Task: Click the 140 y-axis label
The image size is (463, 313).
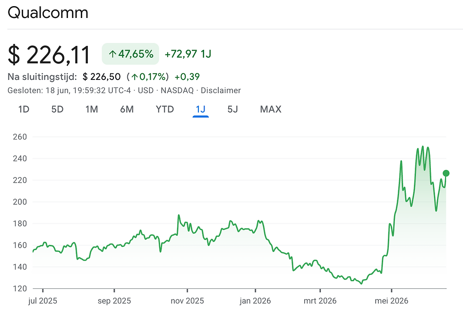Action: (x=20, y=267)
